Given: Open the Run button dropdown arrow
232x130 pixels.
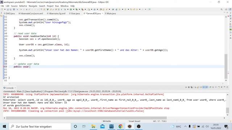Looking at the screenshot, I should click(74, 9).
